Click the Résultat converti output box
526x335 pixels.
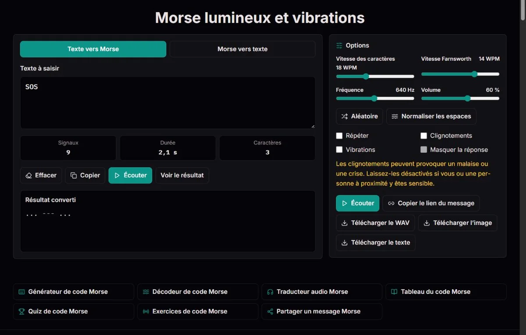coord(167,221)
